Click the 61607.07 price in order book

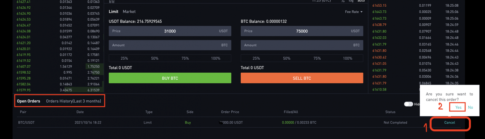tap(24, 67)
